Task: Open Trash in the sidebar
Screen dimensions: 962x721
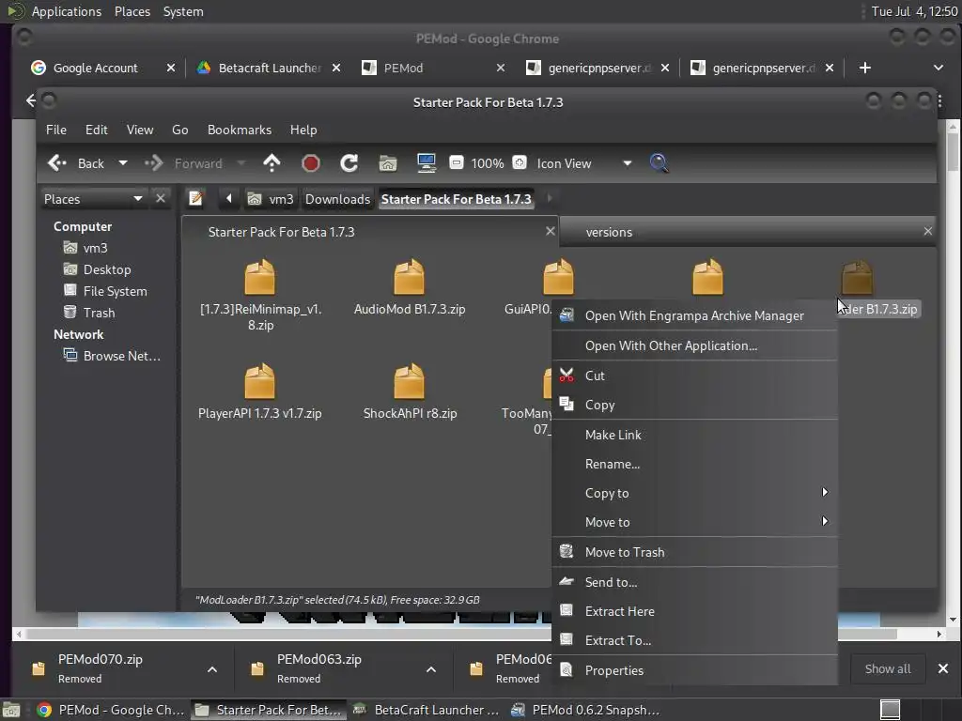Action: point(99,312)
